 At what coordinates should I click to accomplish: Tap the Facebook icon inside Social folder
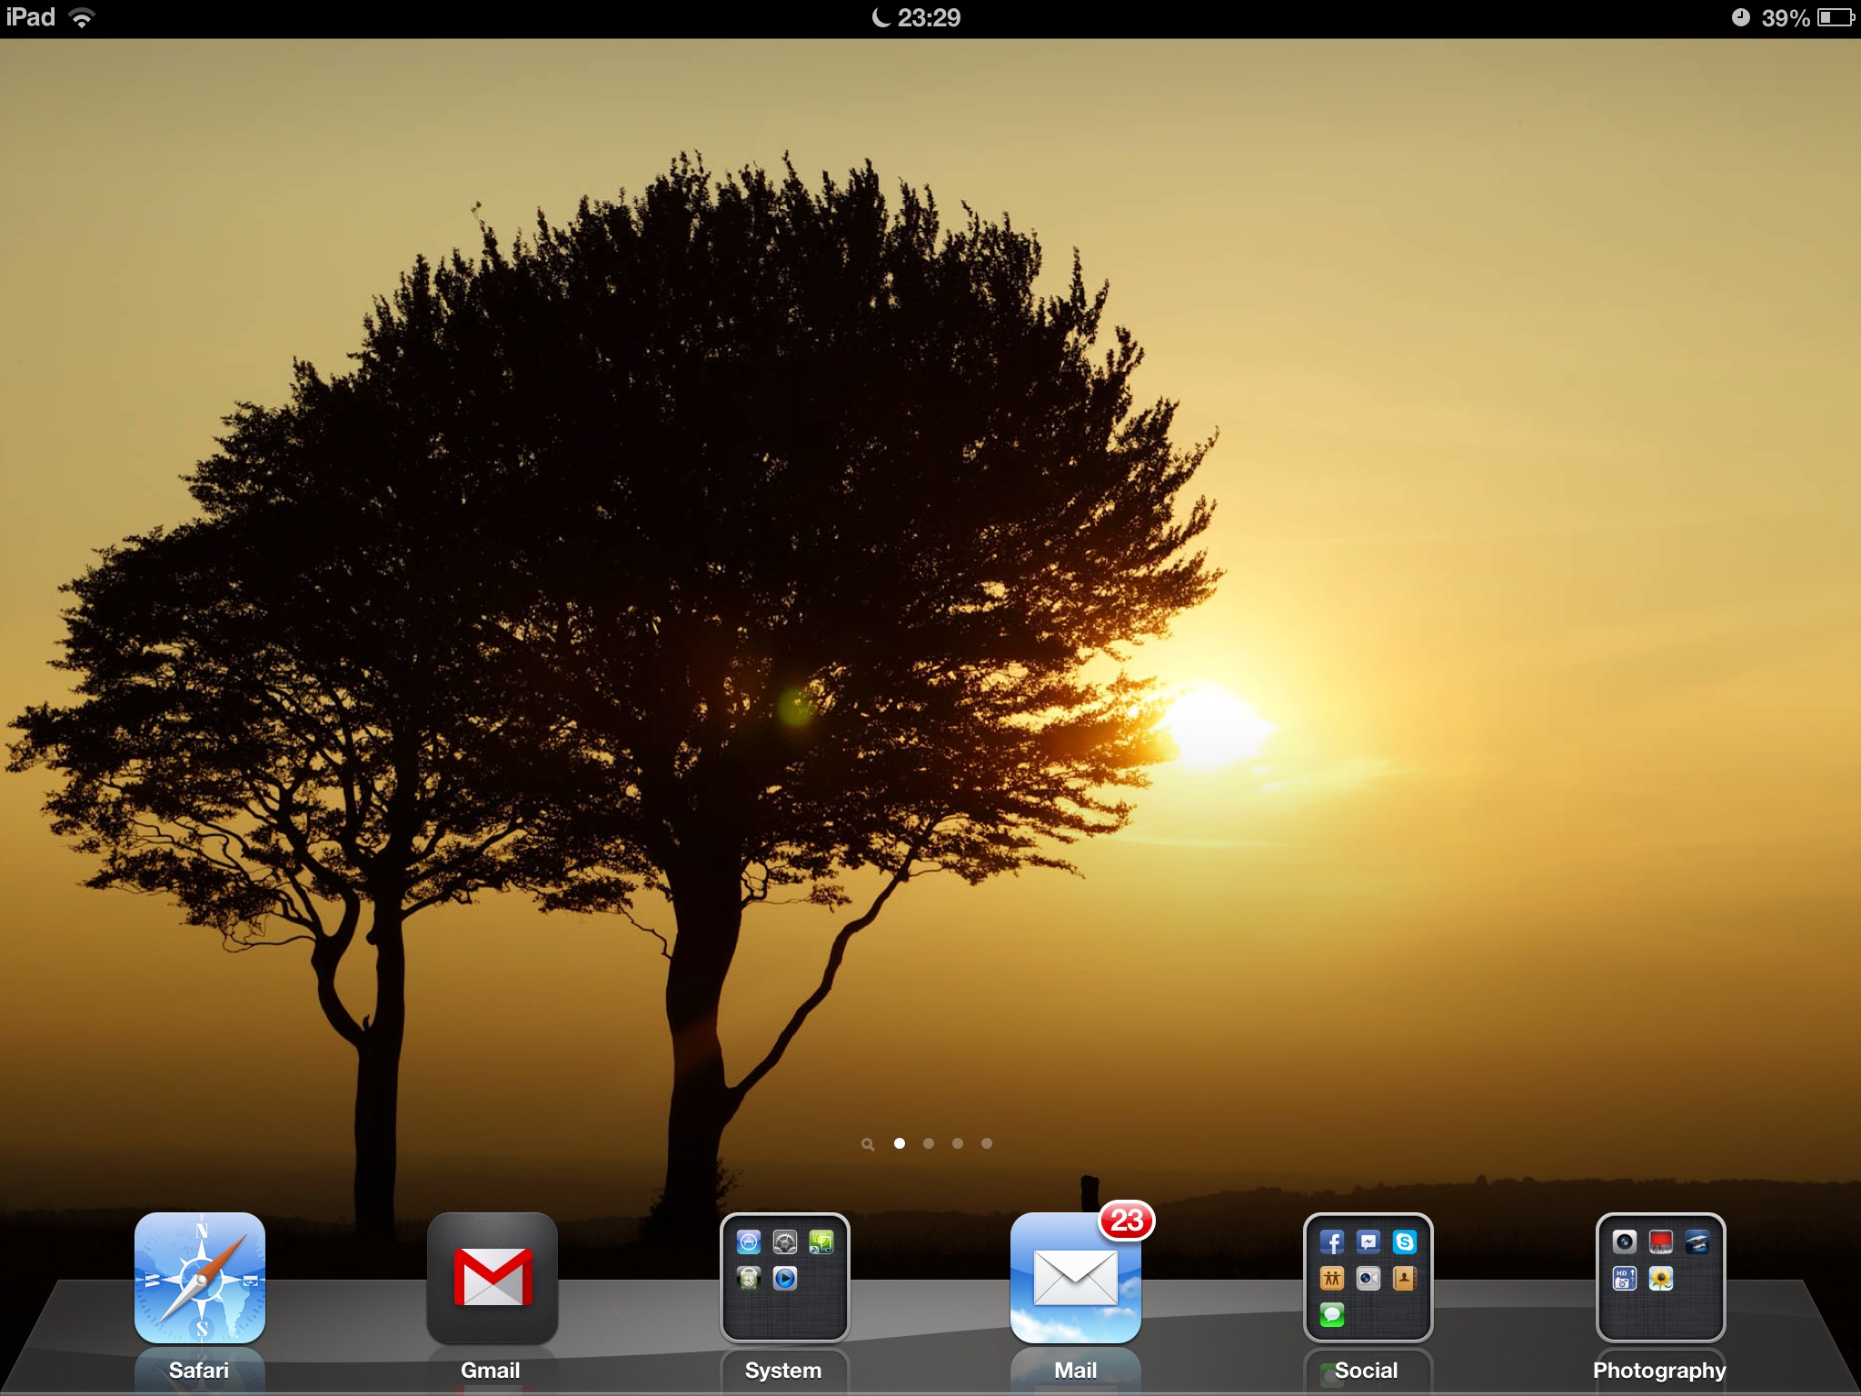point(1332,1242)
